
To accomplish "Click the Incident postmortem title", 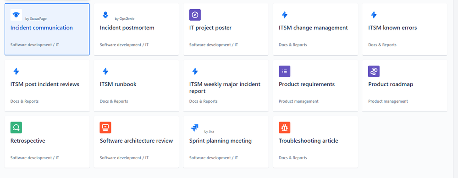I will click(x=127, y=28).
